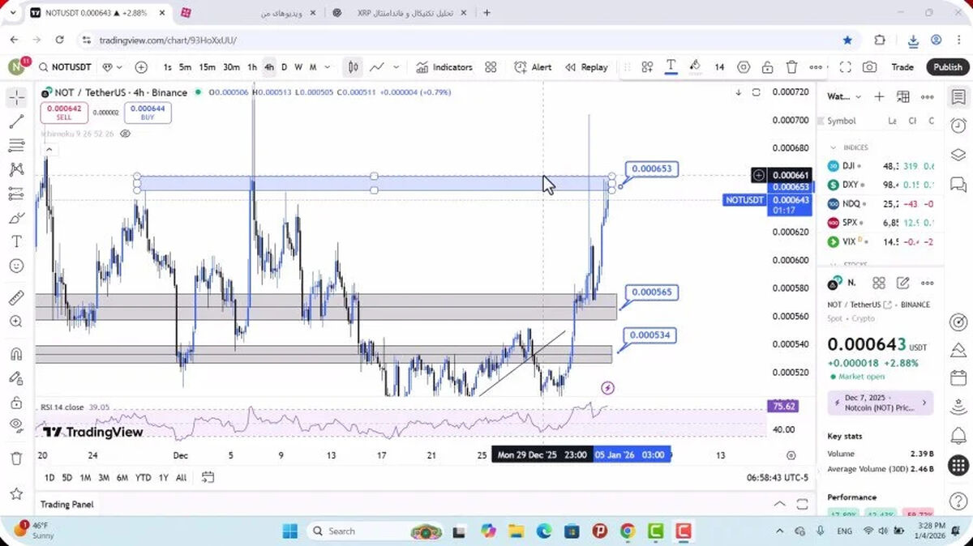Open the help center question mark icon
Viewport: 973px width, 546px height.
pyautogui.click(x=958, y=500)
